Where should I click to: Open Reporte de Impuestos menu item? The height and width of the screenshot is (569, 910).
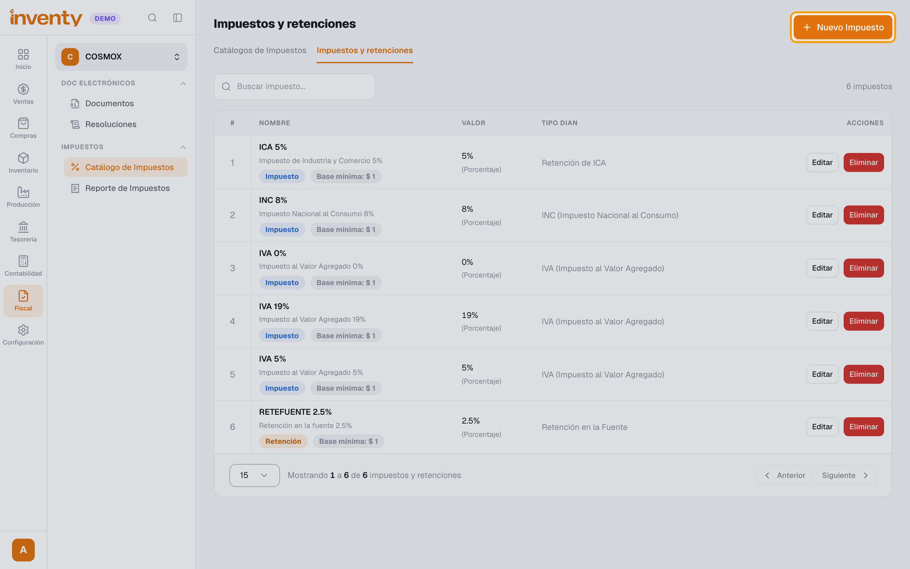(125, 188)
